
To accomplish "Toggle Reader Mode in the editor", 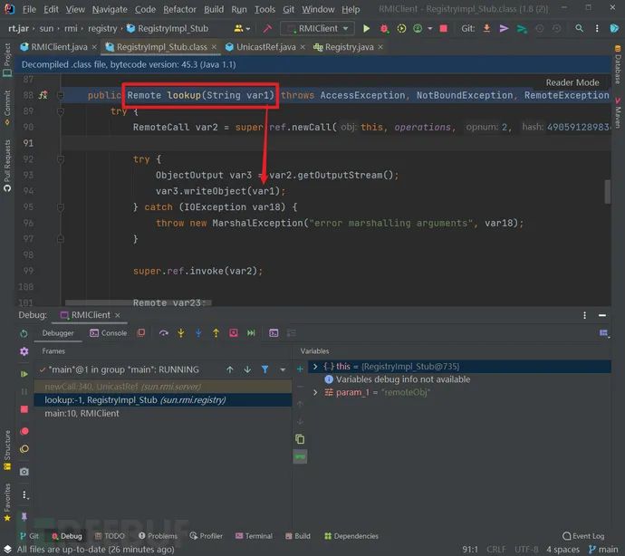I will pyautogui.click(x=572, y=82).
